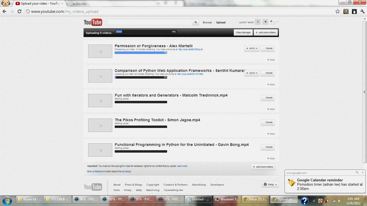Expand More for Permission or Forgiveness video
Screen dimensions: 367x206
pyautogui.click(x=271, y=60)
